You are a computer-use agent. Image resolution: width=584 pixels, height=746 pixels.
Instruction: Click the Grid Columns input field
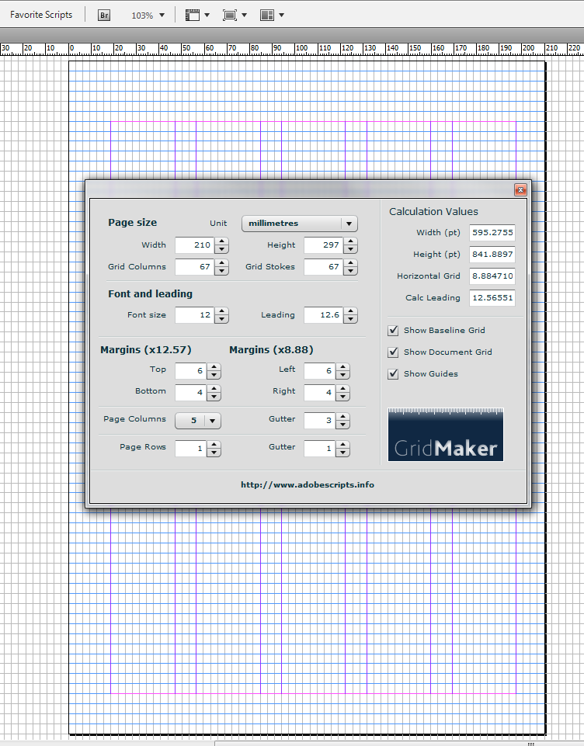click(194, 267)
